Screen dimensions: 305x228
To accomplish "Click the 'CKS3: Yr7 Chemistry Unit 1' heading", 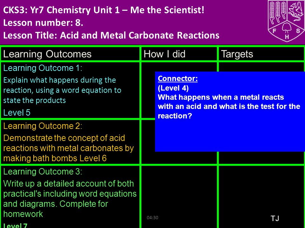I will [104, 10].
